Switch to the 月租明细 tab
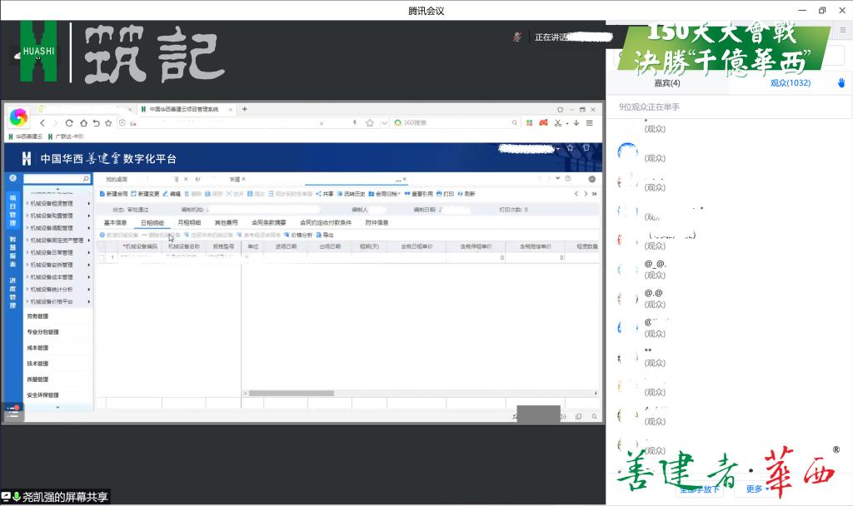 pyautogui.click(x=189, y=223)
